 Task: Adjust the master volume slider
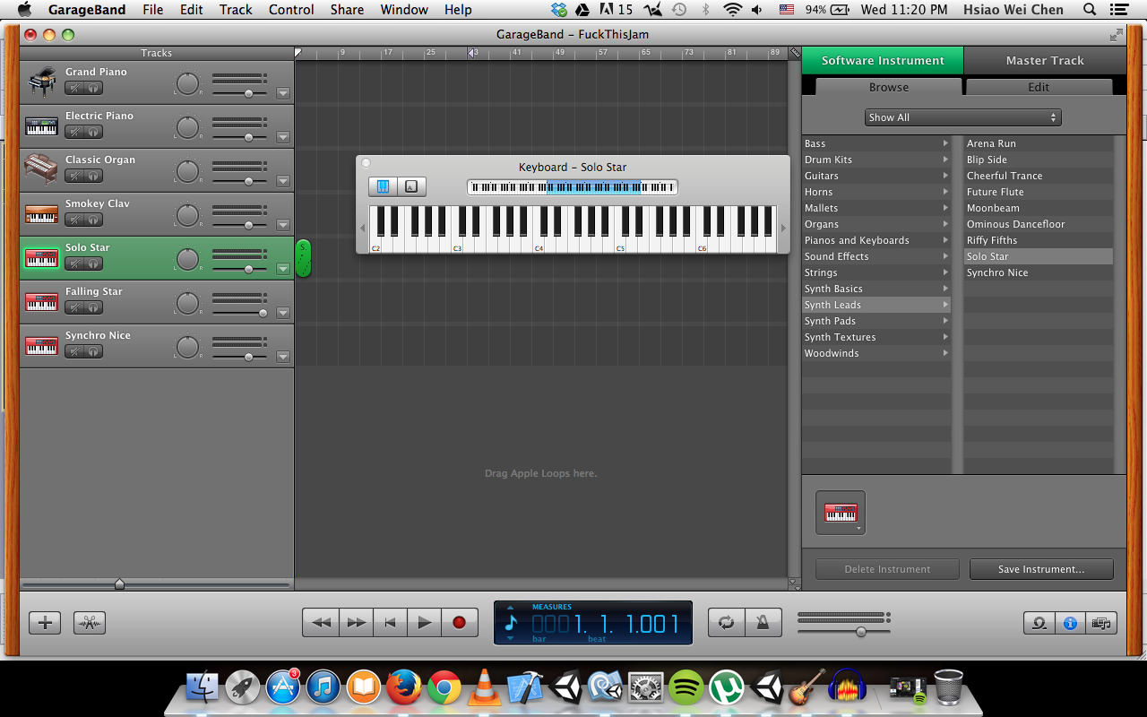click(x=860, y=631)
